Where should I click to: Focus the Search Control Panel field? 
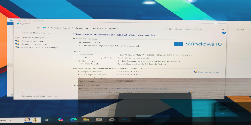point(197,29)
